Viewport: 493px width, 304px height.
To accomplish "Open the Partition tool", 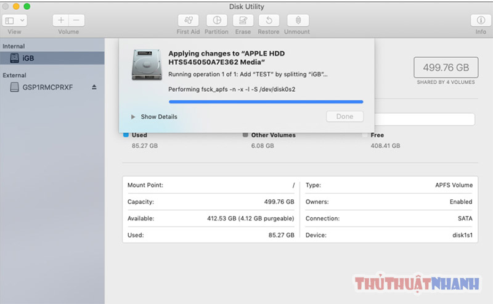I will [217, 21].
